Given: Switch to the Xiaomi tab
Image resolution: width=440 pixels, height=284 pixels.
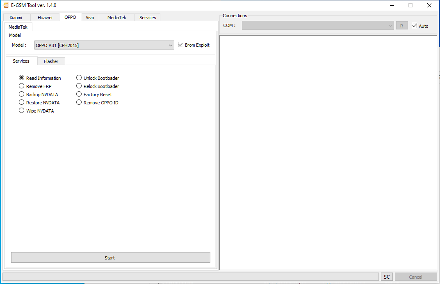Looking at the screenshot, I should (16, 17).
